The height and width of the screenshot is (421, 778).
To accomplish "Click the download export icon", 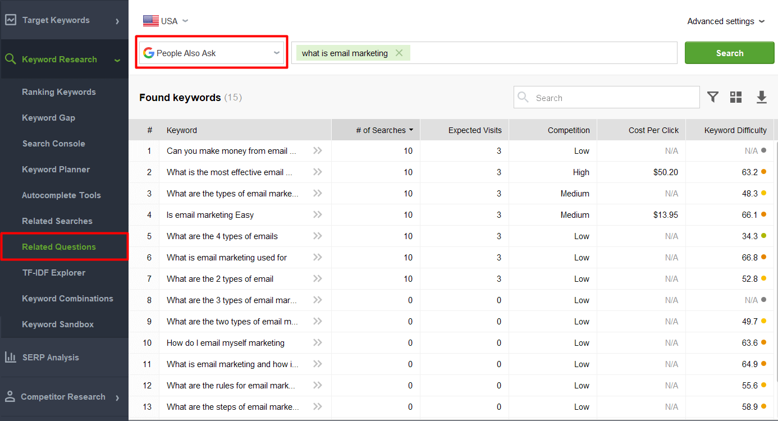I will click(761, 97).
